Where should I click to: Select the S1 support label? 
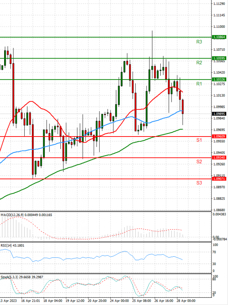click(199, 141)
